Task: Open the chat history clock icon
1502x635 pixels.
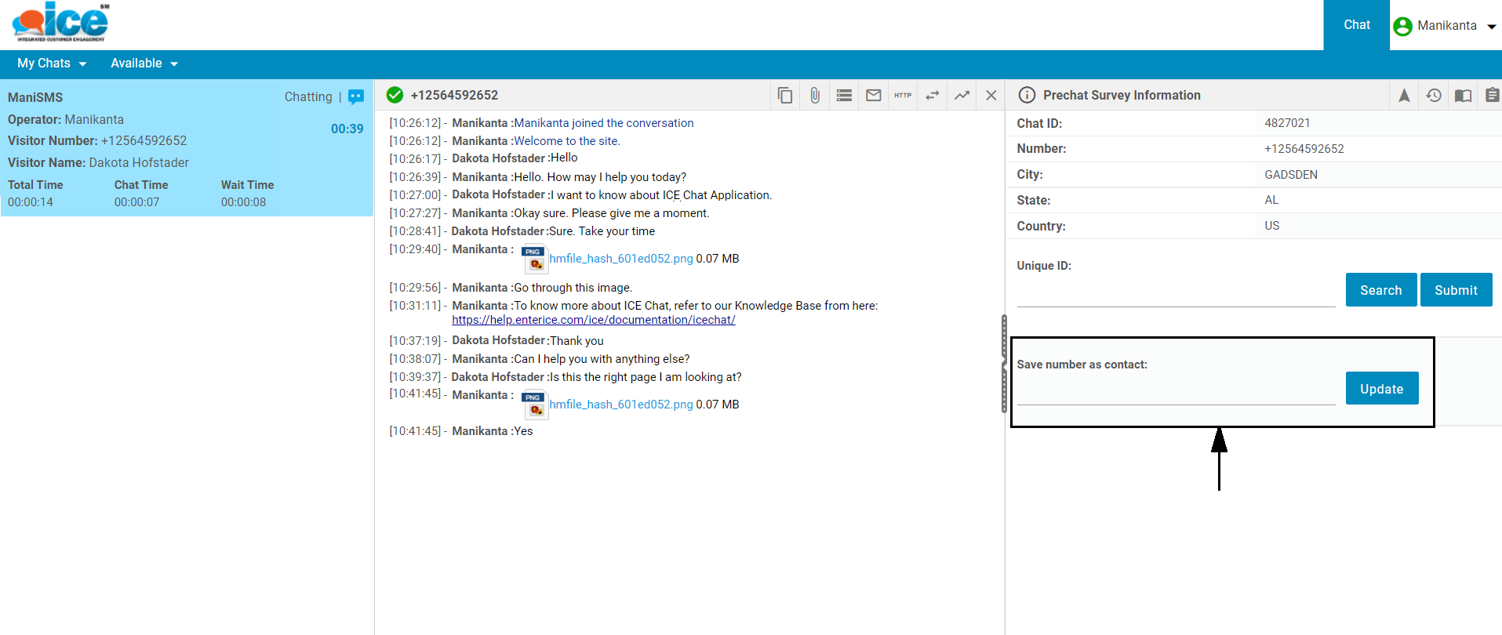Action: [x=1434, y=96]
